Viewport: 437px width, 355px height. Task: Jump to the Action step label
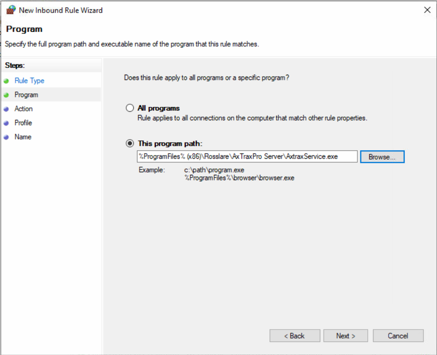click(23, 109)
